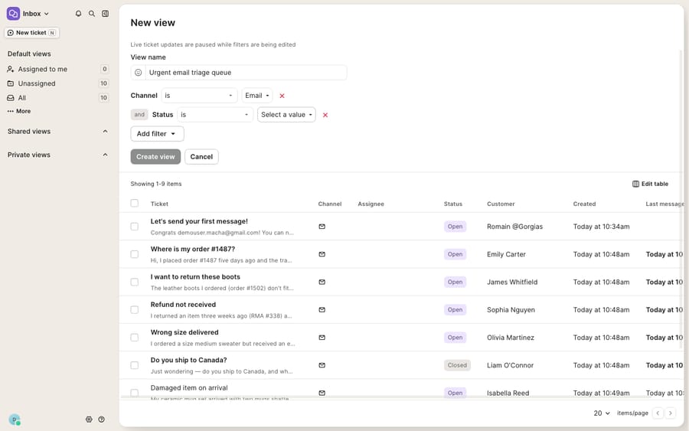Click the email icon of the 'Refund not received' ticket
This screenshot has width=689, height=431.
click(322, 310)
